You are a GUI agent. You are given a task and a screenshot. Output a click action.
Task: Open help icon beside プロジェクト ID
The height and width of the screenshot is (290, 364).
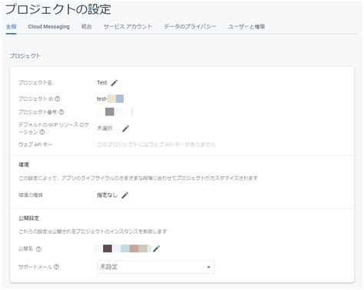pos(58,98)
